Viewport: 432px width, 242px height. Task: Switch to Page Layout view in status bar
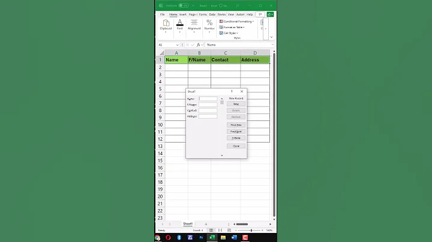pyautogui.click(x=220, y=230)
